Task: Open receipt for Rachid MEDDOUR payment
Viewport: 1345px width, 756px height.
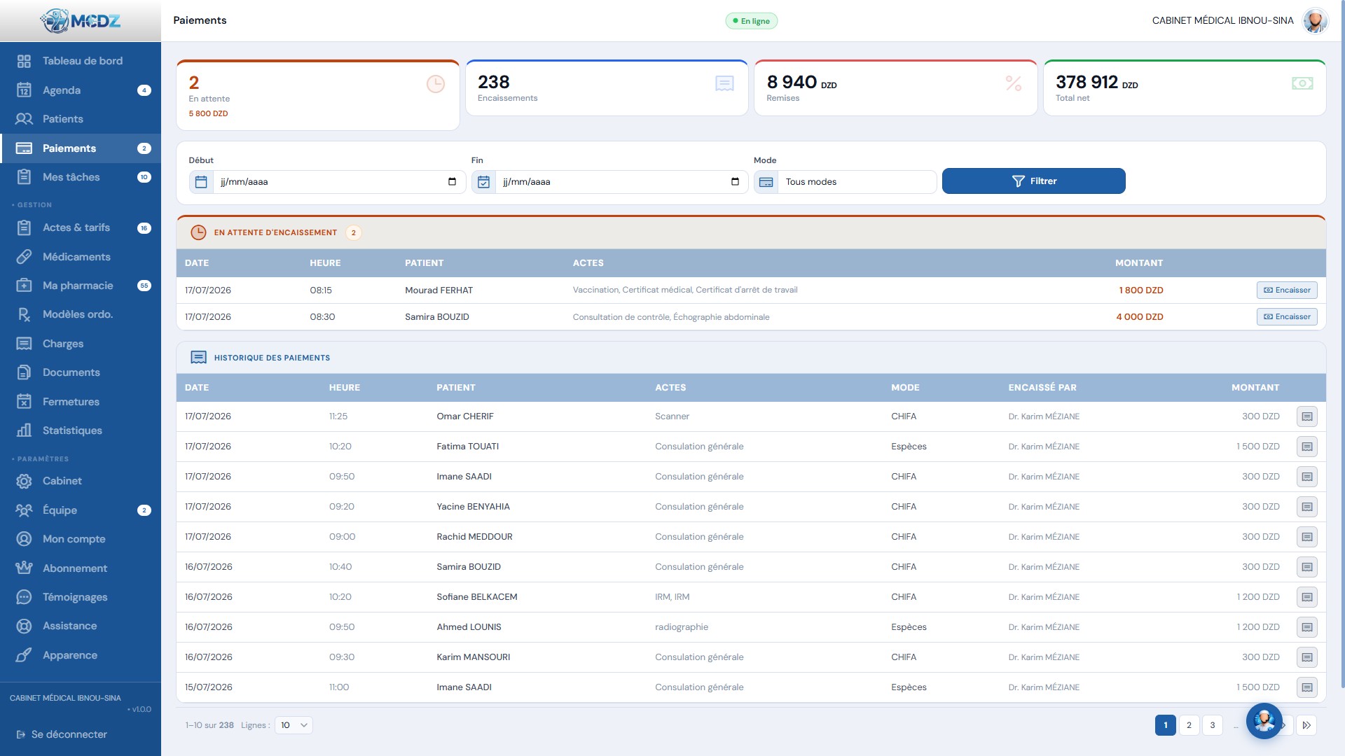Action: point(1306,537)
